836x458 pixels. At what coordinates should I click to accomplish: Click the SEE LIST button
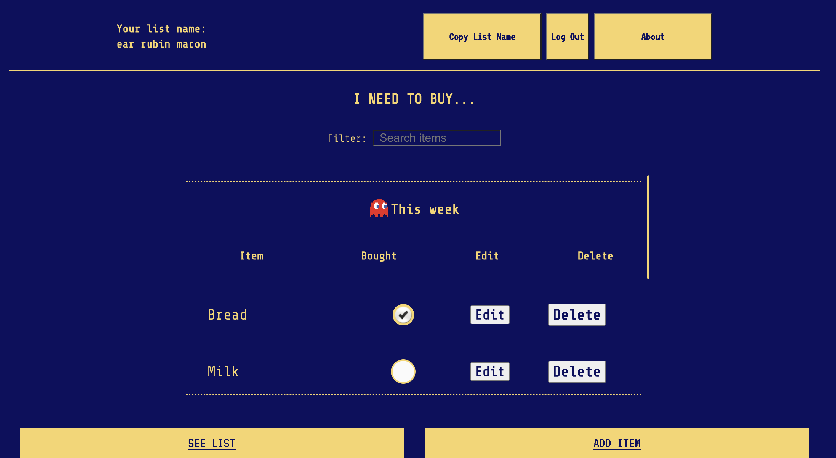(x=212, y=443)
